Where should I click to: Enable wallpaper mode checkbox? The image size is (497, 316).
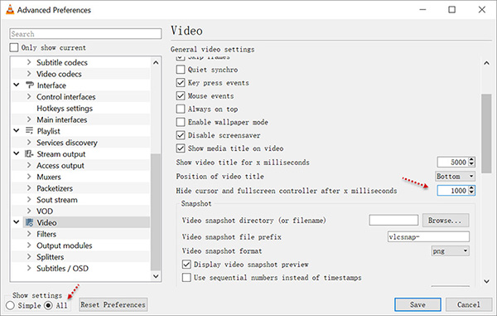(x=181, y=122)
